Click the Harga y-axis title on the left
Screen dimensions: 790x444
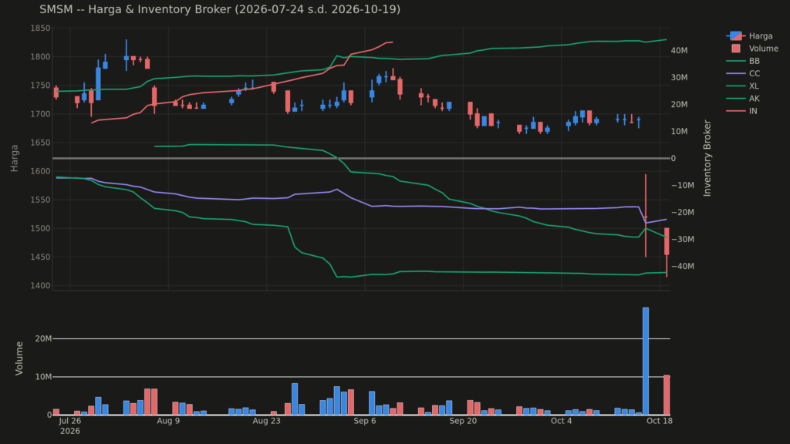point(14,158)
